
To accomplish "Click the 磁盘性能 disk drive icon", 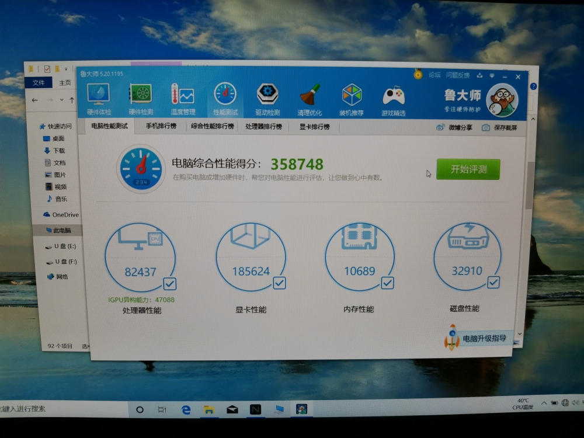I will 468,236.
